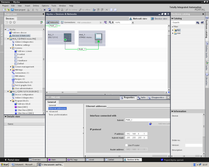Open the Diagnostics tab in inspector
The image size is (209, 167).
(156, 97)
